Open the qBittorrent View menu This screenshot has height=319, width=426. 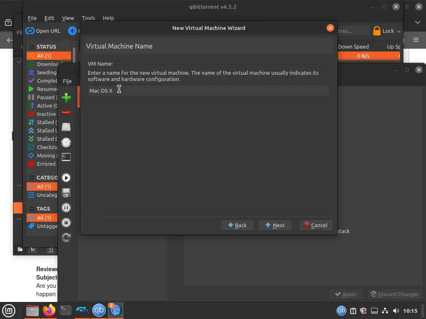coord(68,18)
